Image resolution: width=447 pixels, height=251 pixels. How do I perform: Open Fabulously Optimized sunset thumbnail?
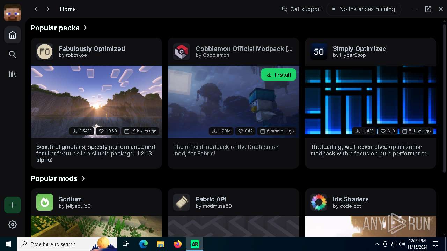96,102
